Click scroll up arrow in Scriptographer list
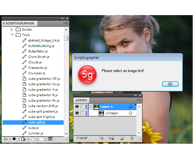This screenshot has height=154, width=193. (x=66, y=30)
